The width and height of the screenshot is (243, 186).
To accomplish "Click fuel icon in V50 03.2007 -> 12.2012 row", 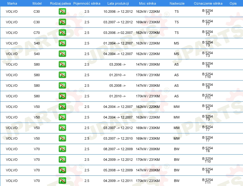I will [62, 128].
